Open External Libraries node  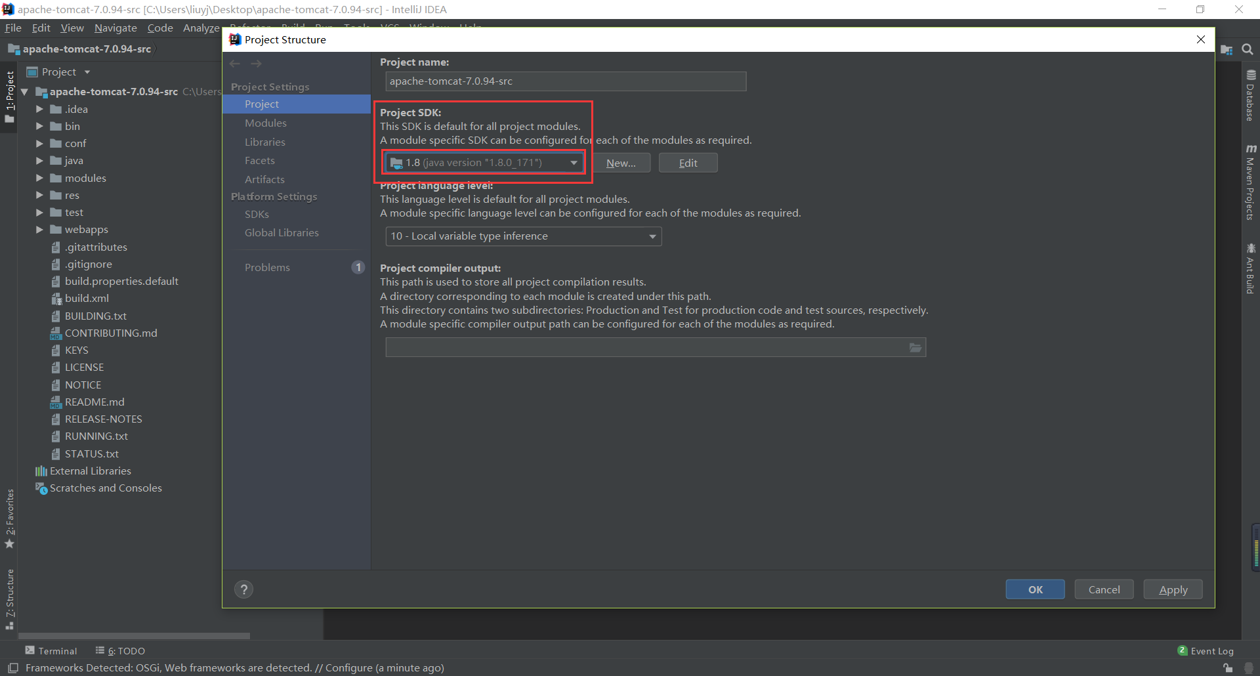coord(90,471)
